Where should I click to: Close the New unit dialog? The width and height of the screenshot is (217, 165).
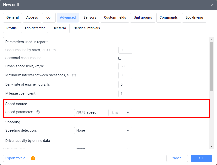(212, 5)
